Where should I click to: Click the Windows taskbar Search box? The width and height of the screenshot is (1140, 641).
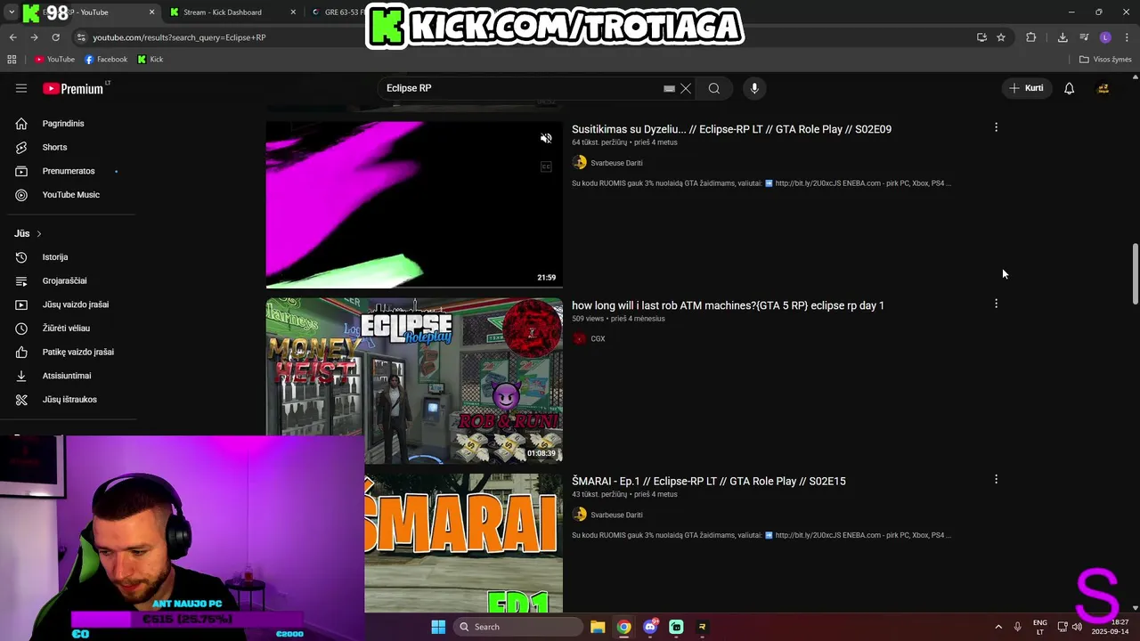tap(519, 627)
